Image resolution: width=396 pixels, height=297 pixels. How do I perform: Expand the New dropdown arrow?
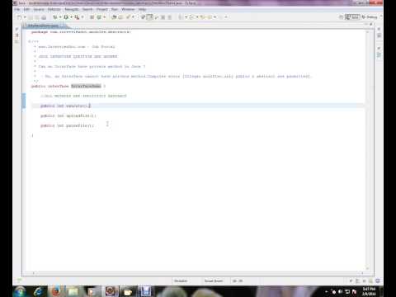point(25,17)
